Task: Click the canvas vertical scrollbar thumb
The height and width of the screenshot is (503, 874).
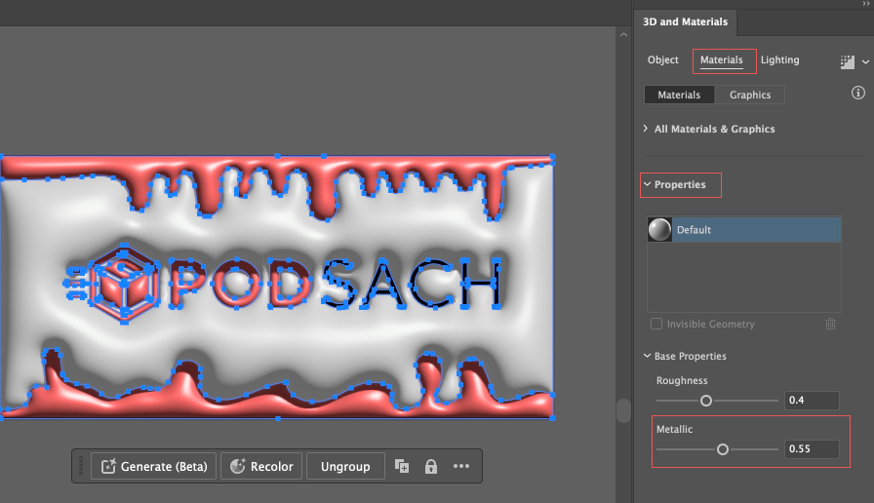Action: 623,410
